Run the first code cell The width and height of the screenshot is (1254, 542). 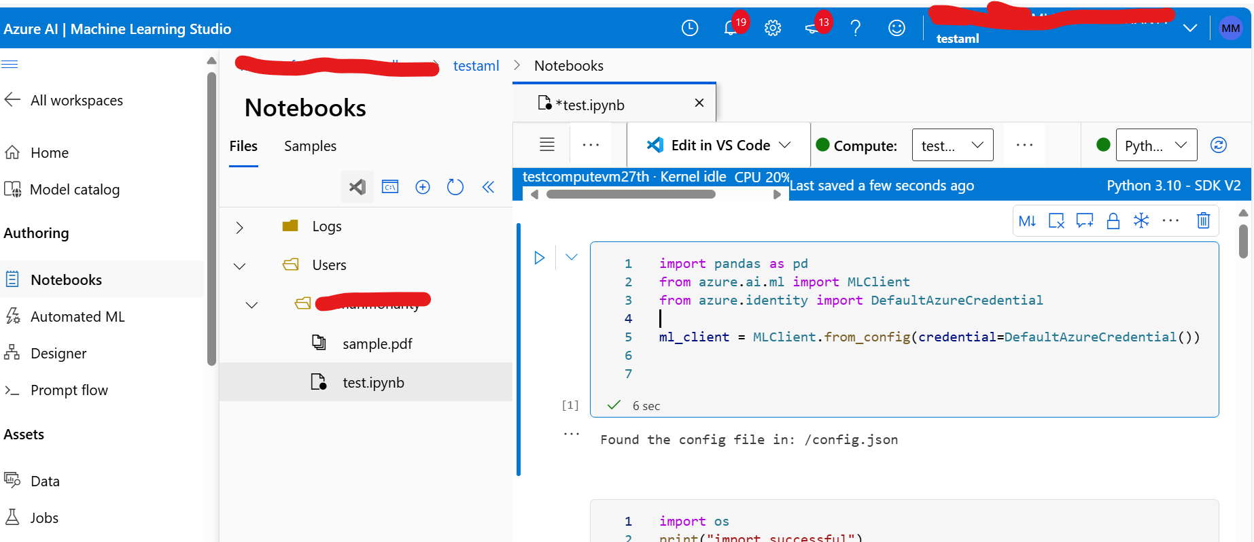coord(540,258)
